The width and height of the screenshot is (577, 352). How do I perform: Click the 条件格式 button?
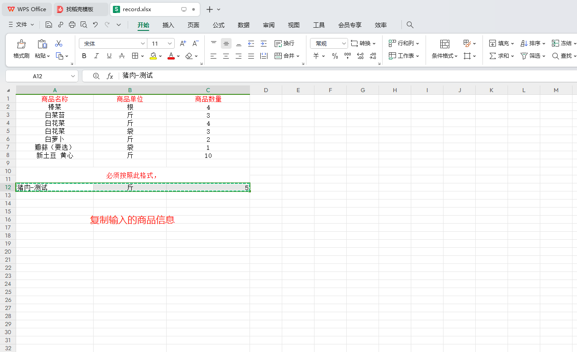pyautogui.click(x=444, y=49)
